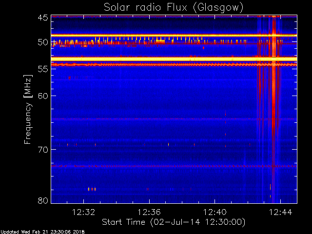Viewport: 312px width, 234px height.
Task: Click the 70 MHz axis tick label
Action: click(43, 150)
